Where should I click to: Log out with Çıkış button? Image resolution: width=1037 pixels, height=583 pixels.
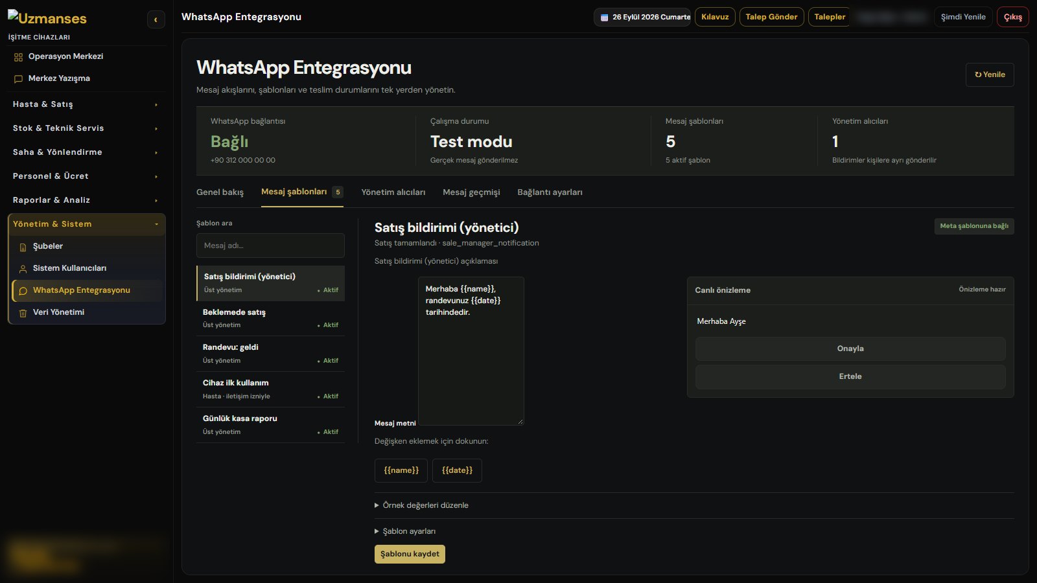coord(1012,17)
